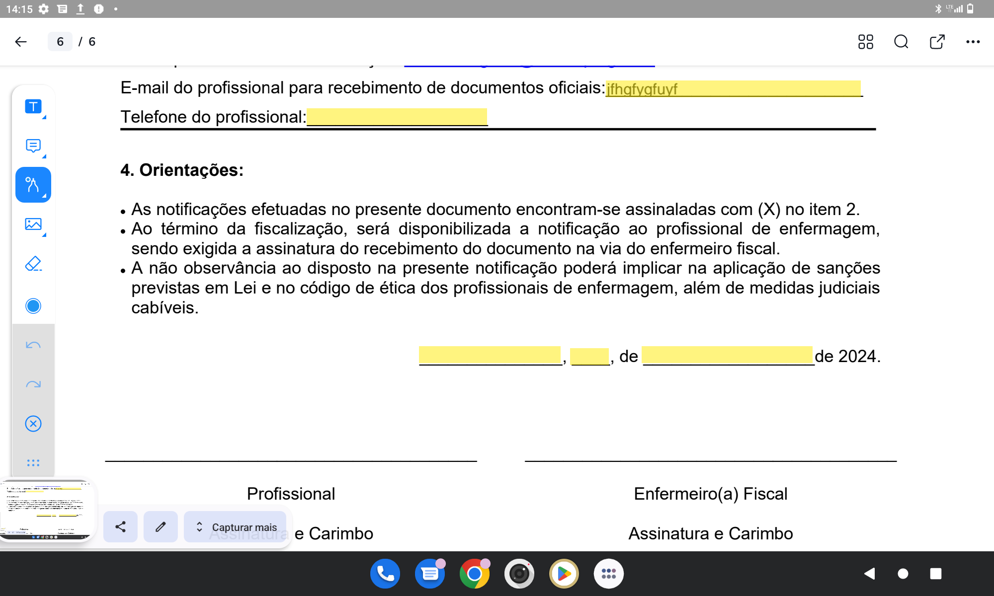Tap the Android recent apps button

936,574
